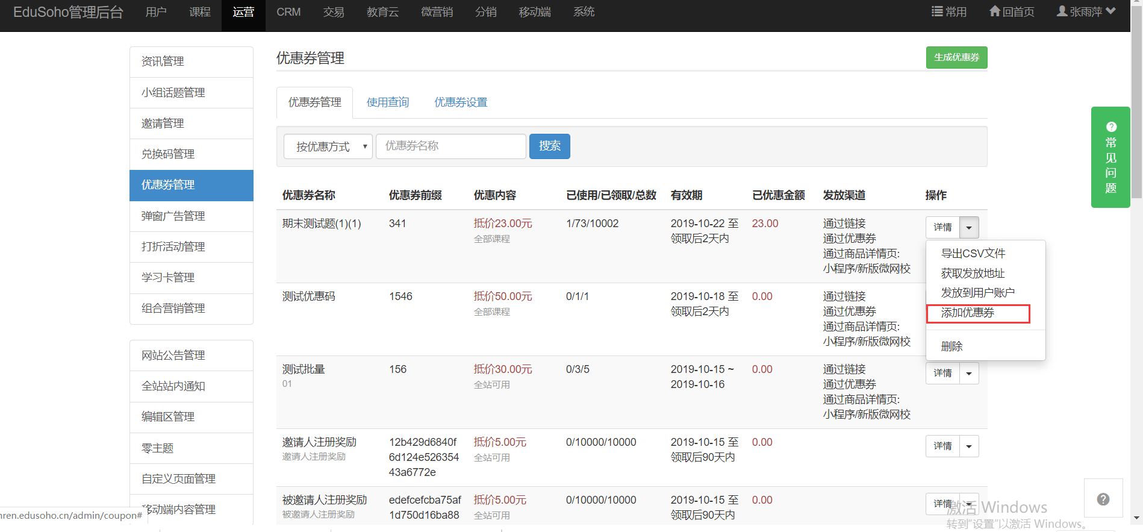Click the blue 搜索 button
Image resolution: width=1143 pixels, height=532 pixels.
point(549,146)
